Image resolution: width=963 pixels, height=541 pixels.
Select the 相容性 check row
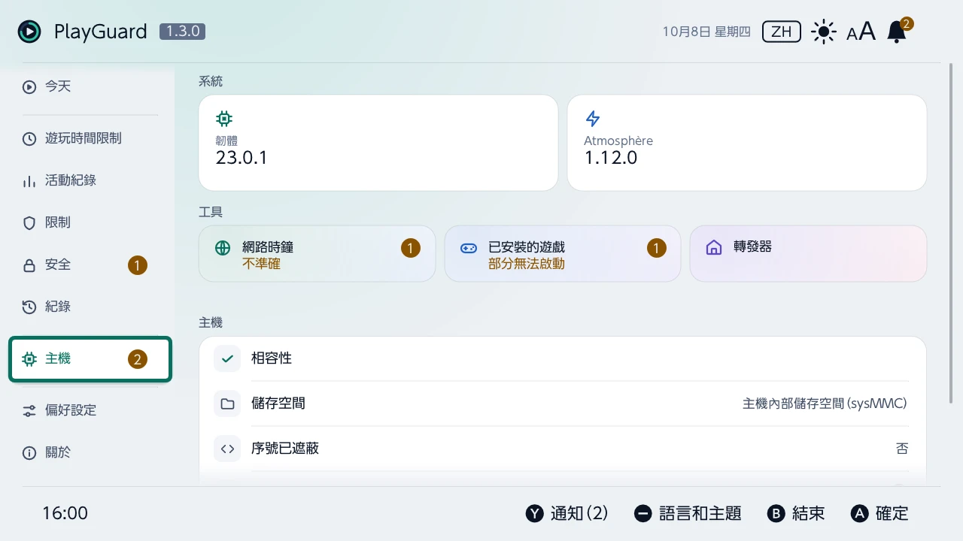click(562, 358)
